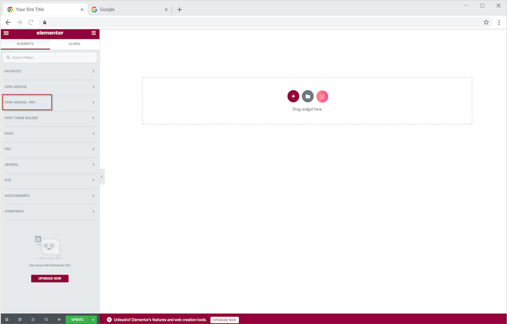Viewport: 507px width, 324px height.
Task: Click the widgets grid icon
Action: pos(94,33)
